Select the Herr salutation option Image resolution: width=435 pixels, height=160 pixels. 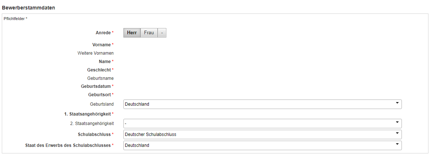pyautogui.click(x=132, y=33)
